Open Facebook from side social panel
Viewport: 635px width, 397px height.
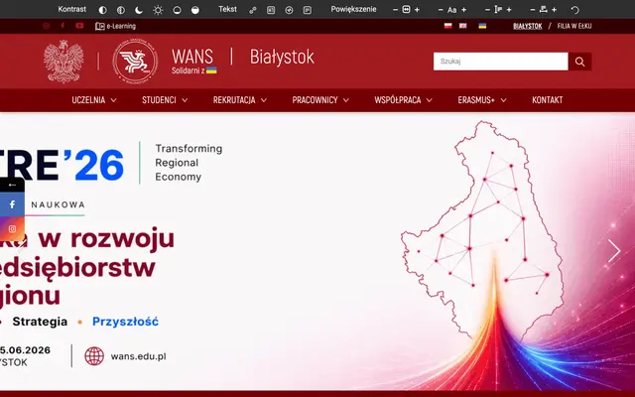[12, 204]
